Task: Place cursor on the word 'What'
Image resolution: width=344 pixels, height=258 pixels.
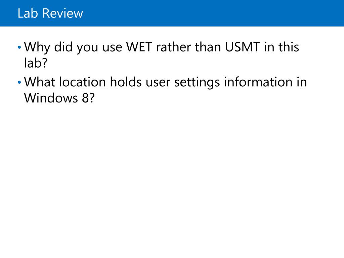Action: click(40, 82)
